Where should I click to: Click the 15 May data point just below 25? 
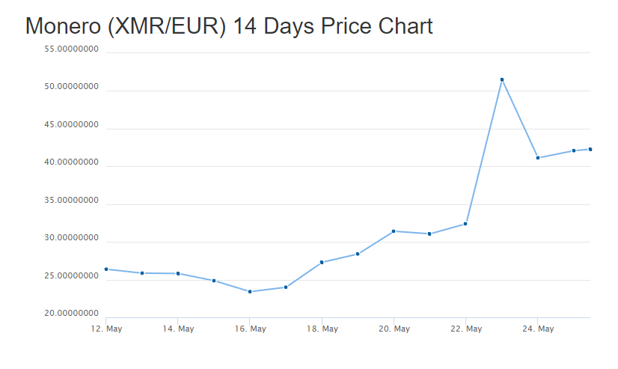(214, 281)
